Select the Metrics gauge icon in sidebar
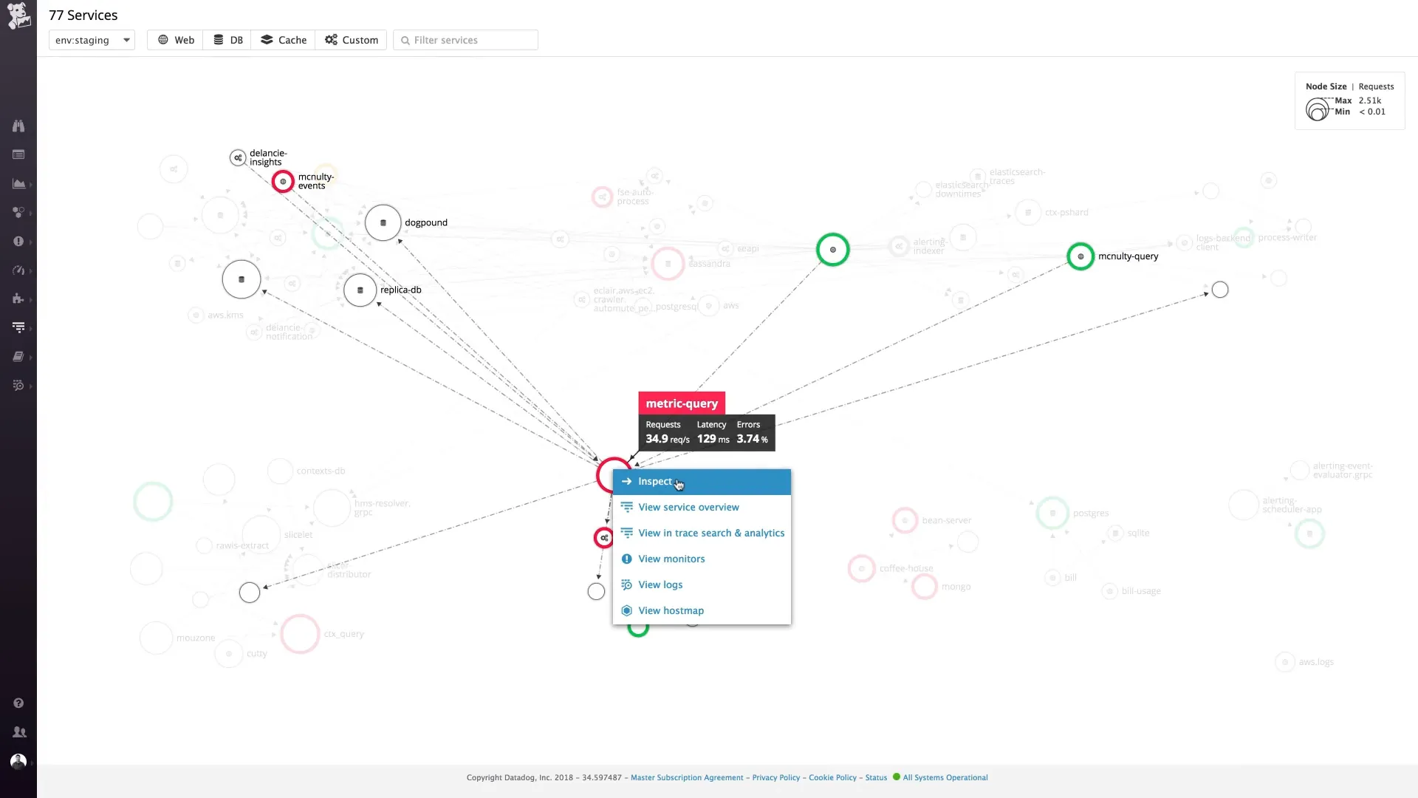 point(18,270)
